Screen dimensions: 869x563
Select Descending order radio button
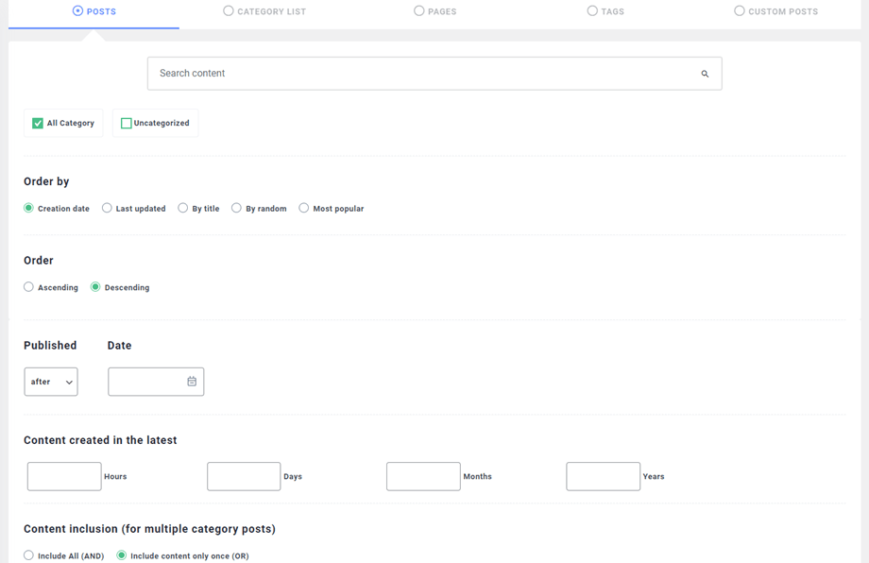95,287
